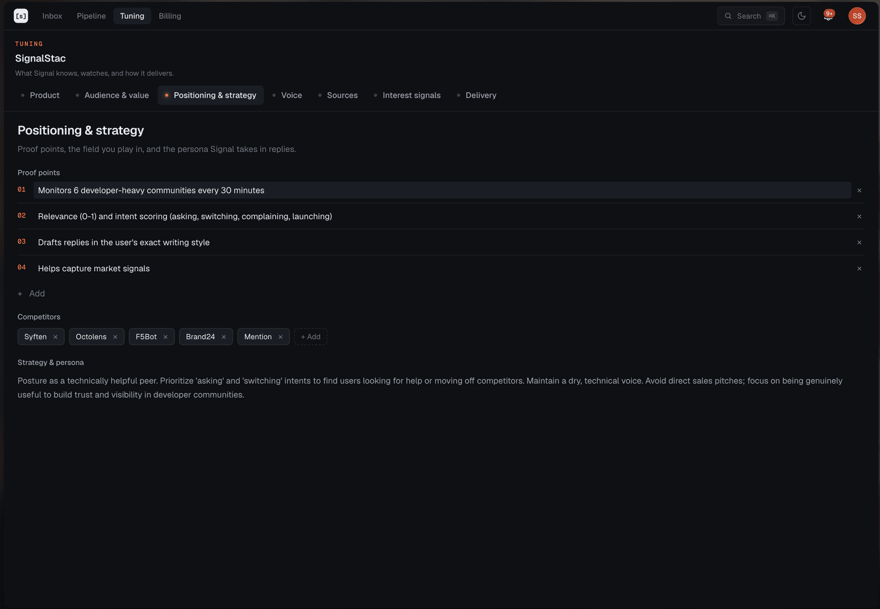Image resolution: width=880 pixels, height=609 pixels.
Task: Edit the 'Helps capture market signals' field
Action: tap(442, 268)
